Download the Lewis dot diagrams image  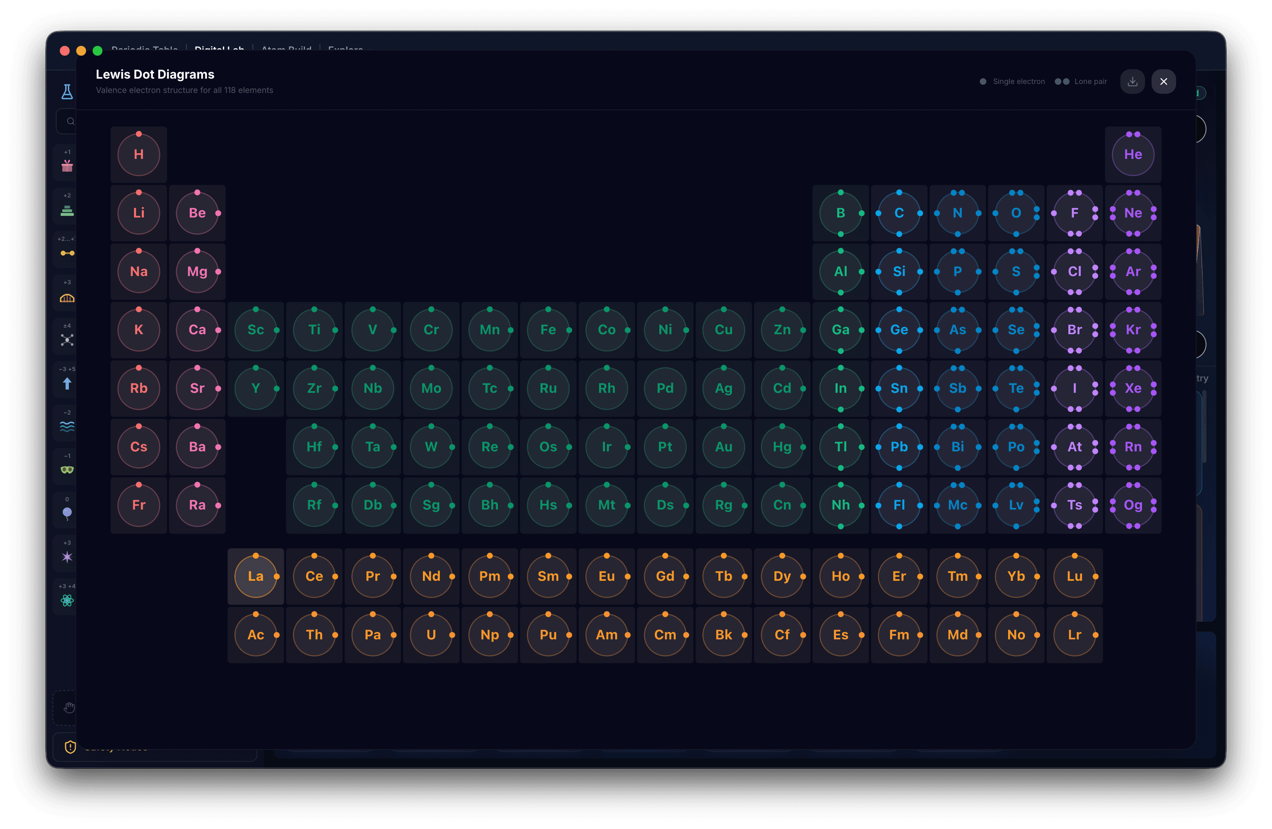(1132, 82)
